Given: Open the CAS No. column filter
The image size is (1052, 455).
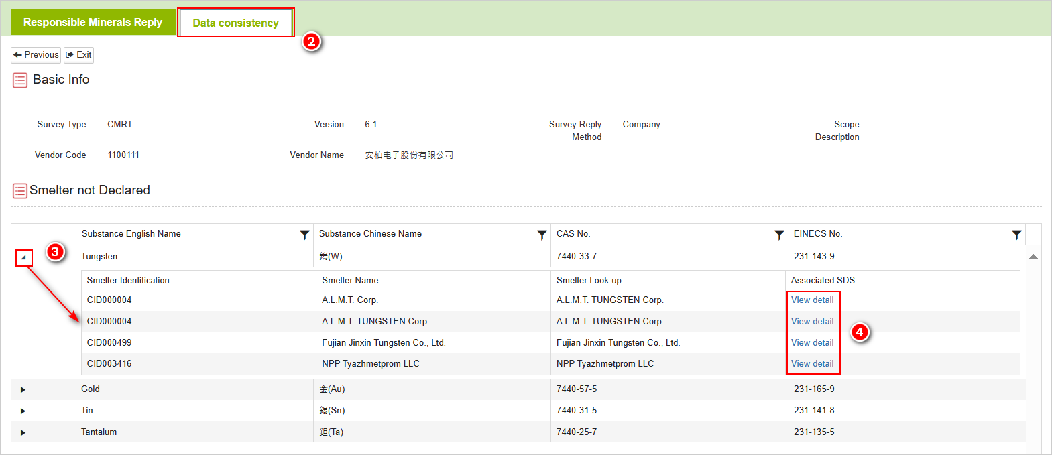Looking at the screenshot, I should click(x=779, y=235).
